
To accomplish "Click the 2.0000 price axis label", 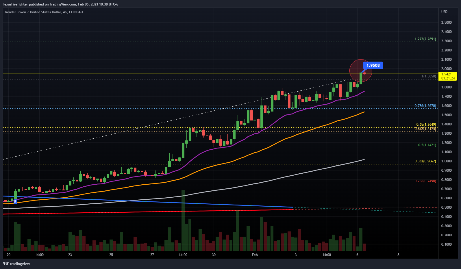I will [447, 69].
